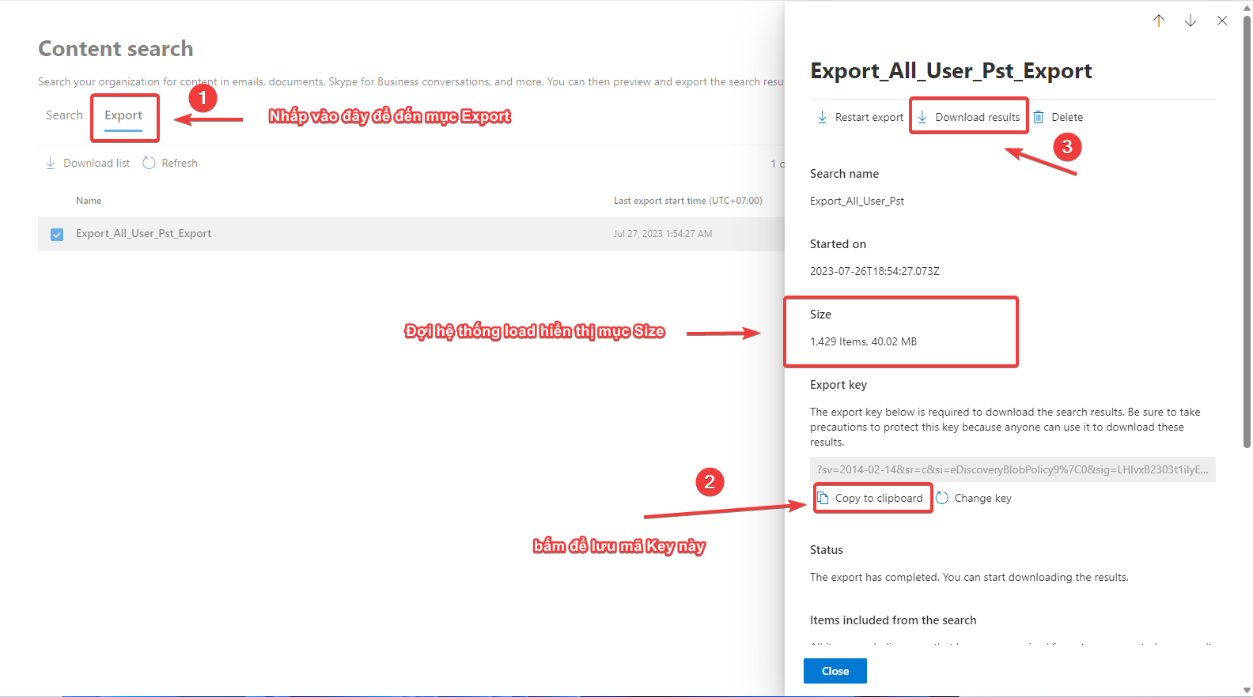Click the scrollbar down arrow at bottom
Viewport: 1253px width, 697px height.
click(1247, 690)
